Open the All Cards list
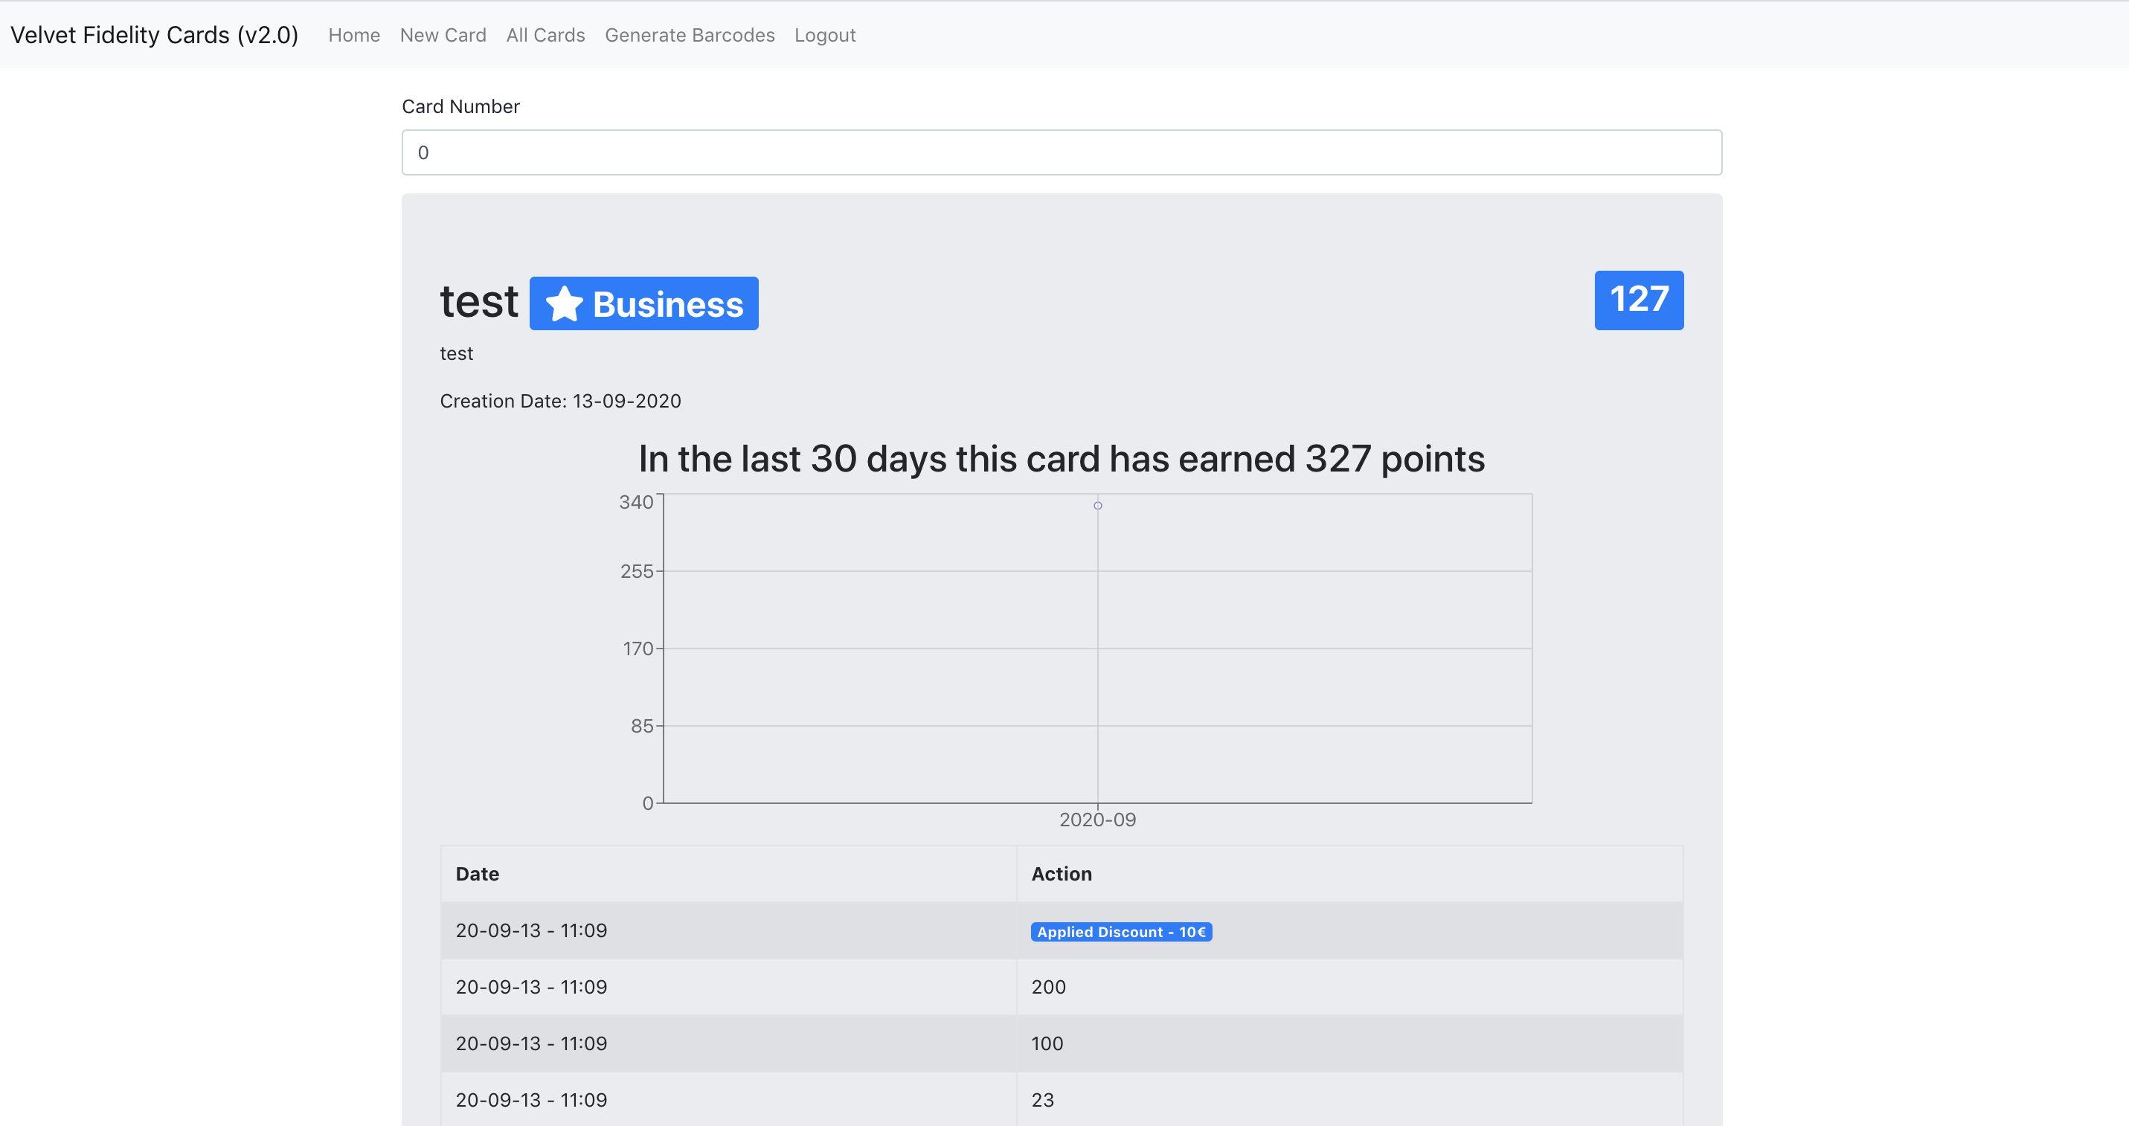This screenshot has width=2129, height=1126. click(x=545, y=36)
